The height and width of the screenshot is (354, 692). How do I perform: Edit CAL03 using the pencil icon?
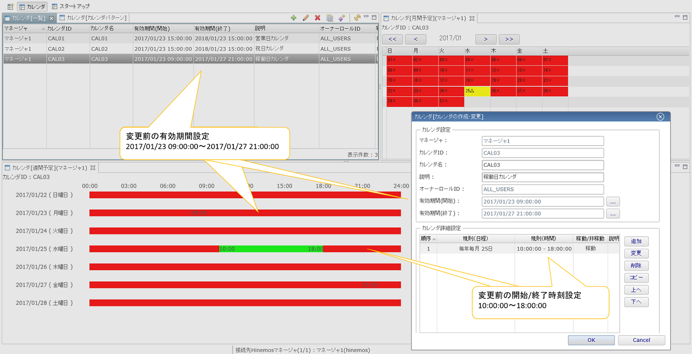(305, 18)
